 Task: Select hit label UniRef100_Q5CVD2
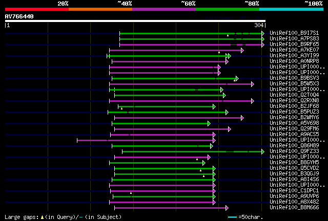click(294, 168)
